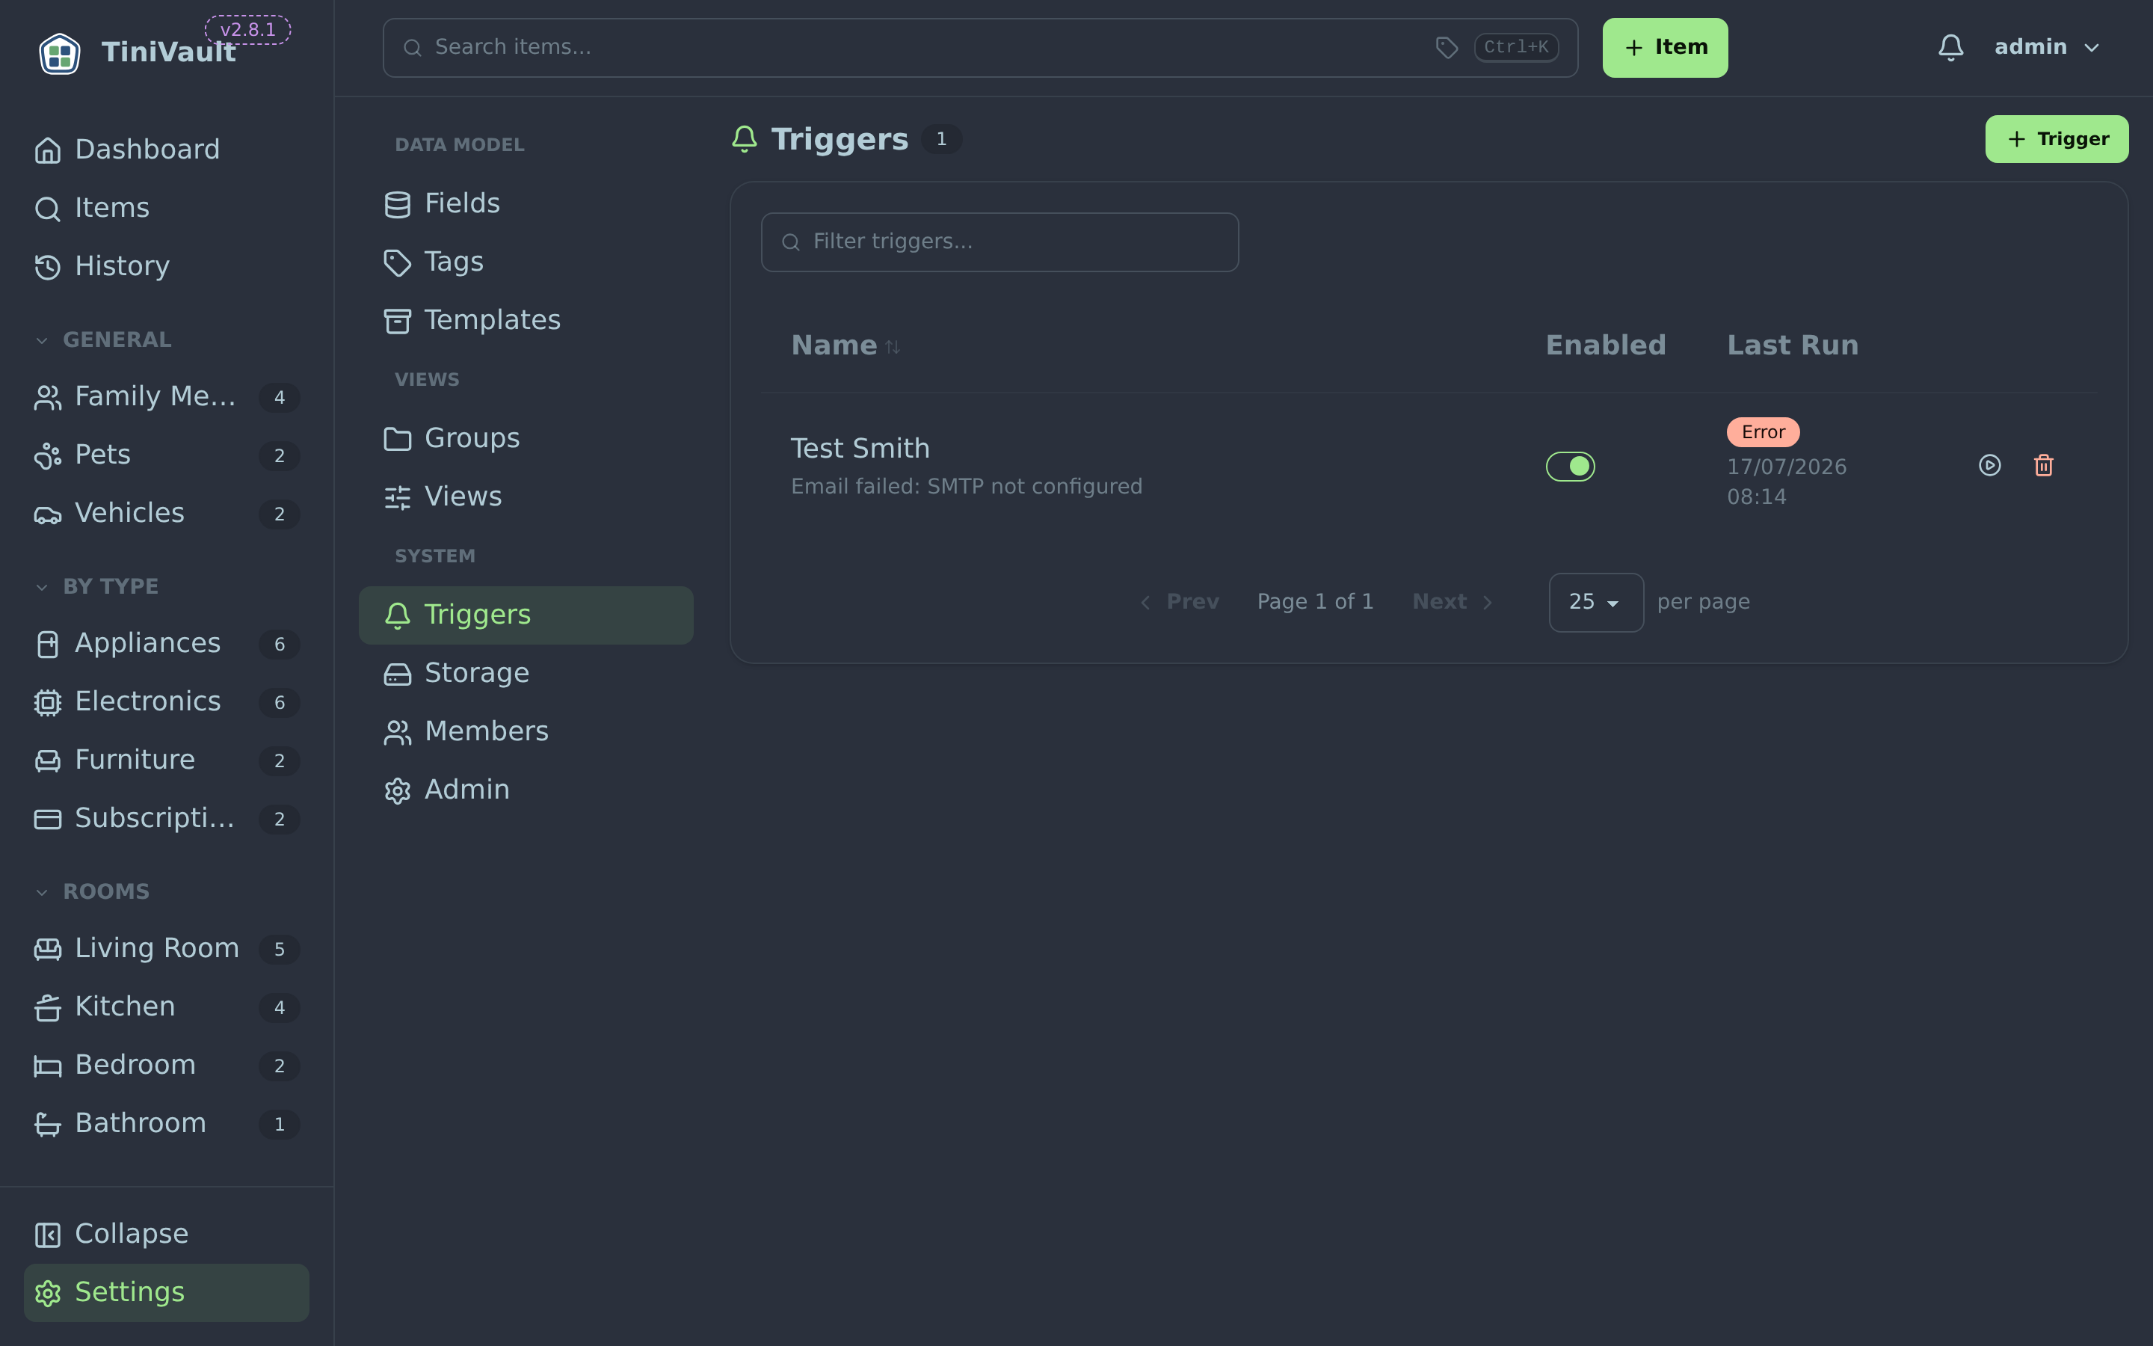The width and height of the screenshot is (2153, 1346).
Task: Click the Triggers count badge showing 1
Action: tap(940, 140)
